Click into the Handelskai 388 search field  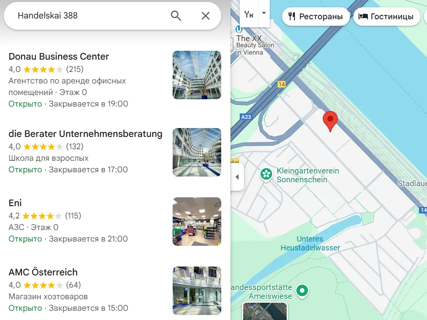(x=89, y=16)
